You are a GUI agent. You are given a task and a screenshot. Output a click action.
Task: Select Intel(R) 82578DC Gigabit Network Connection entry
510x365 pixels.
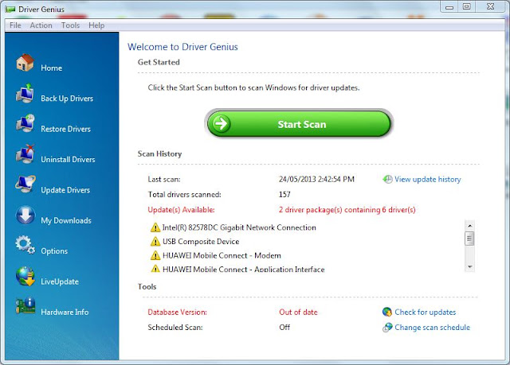point(239,227)
